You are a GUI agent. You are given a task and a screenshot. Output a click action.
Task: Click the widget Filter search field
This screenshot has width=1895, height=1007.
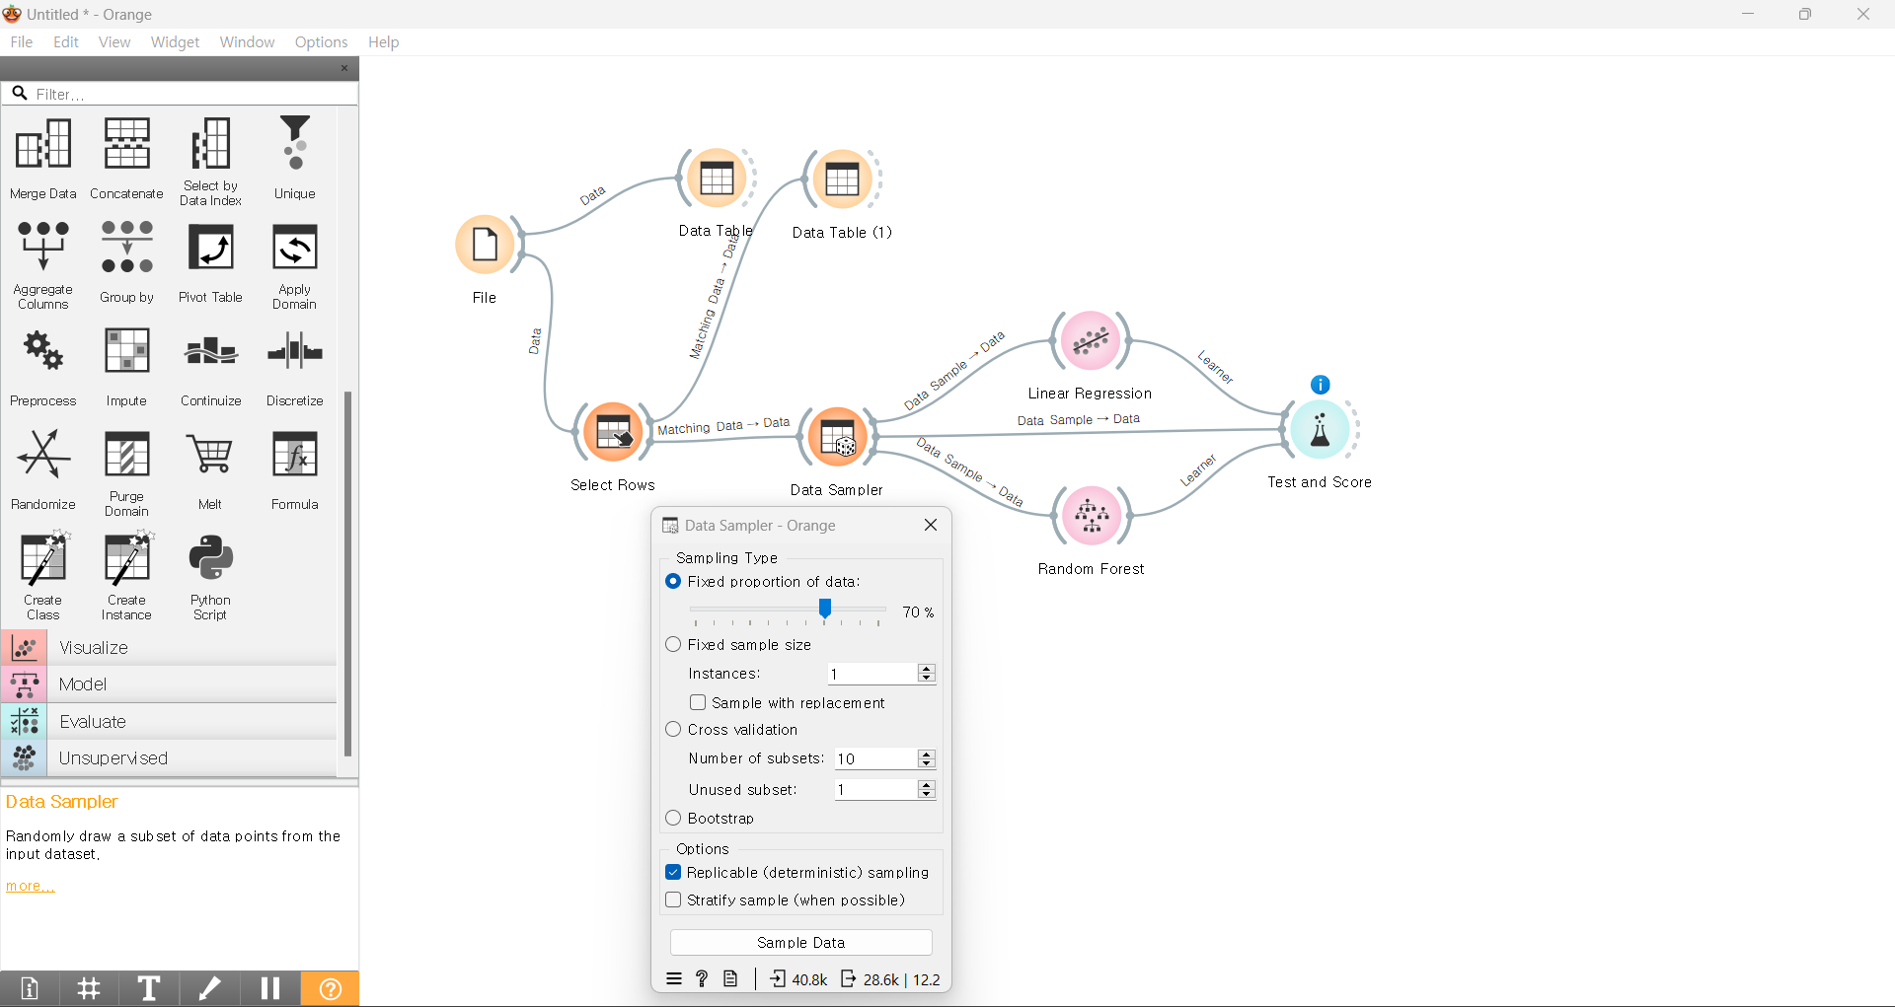[x=180, y=94]
